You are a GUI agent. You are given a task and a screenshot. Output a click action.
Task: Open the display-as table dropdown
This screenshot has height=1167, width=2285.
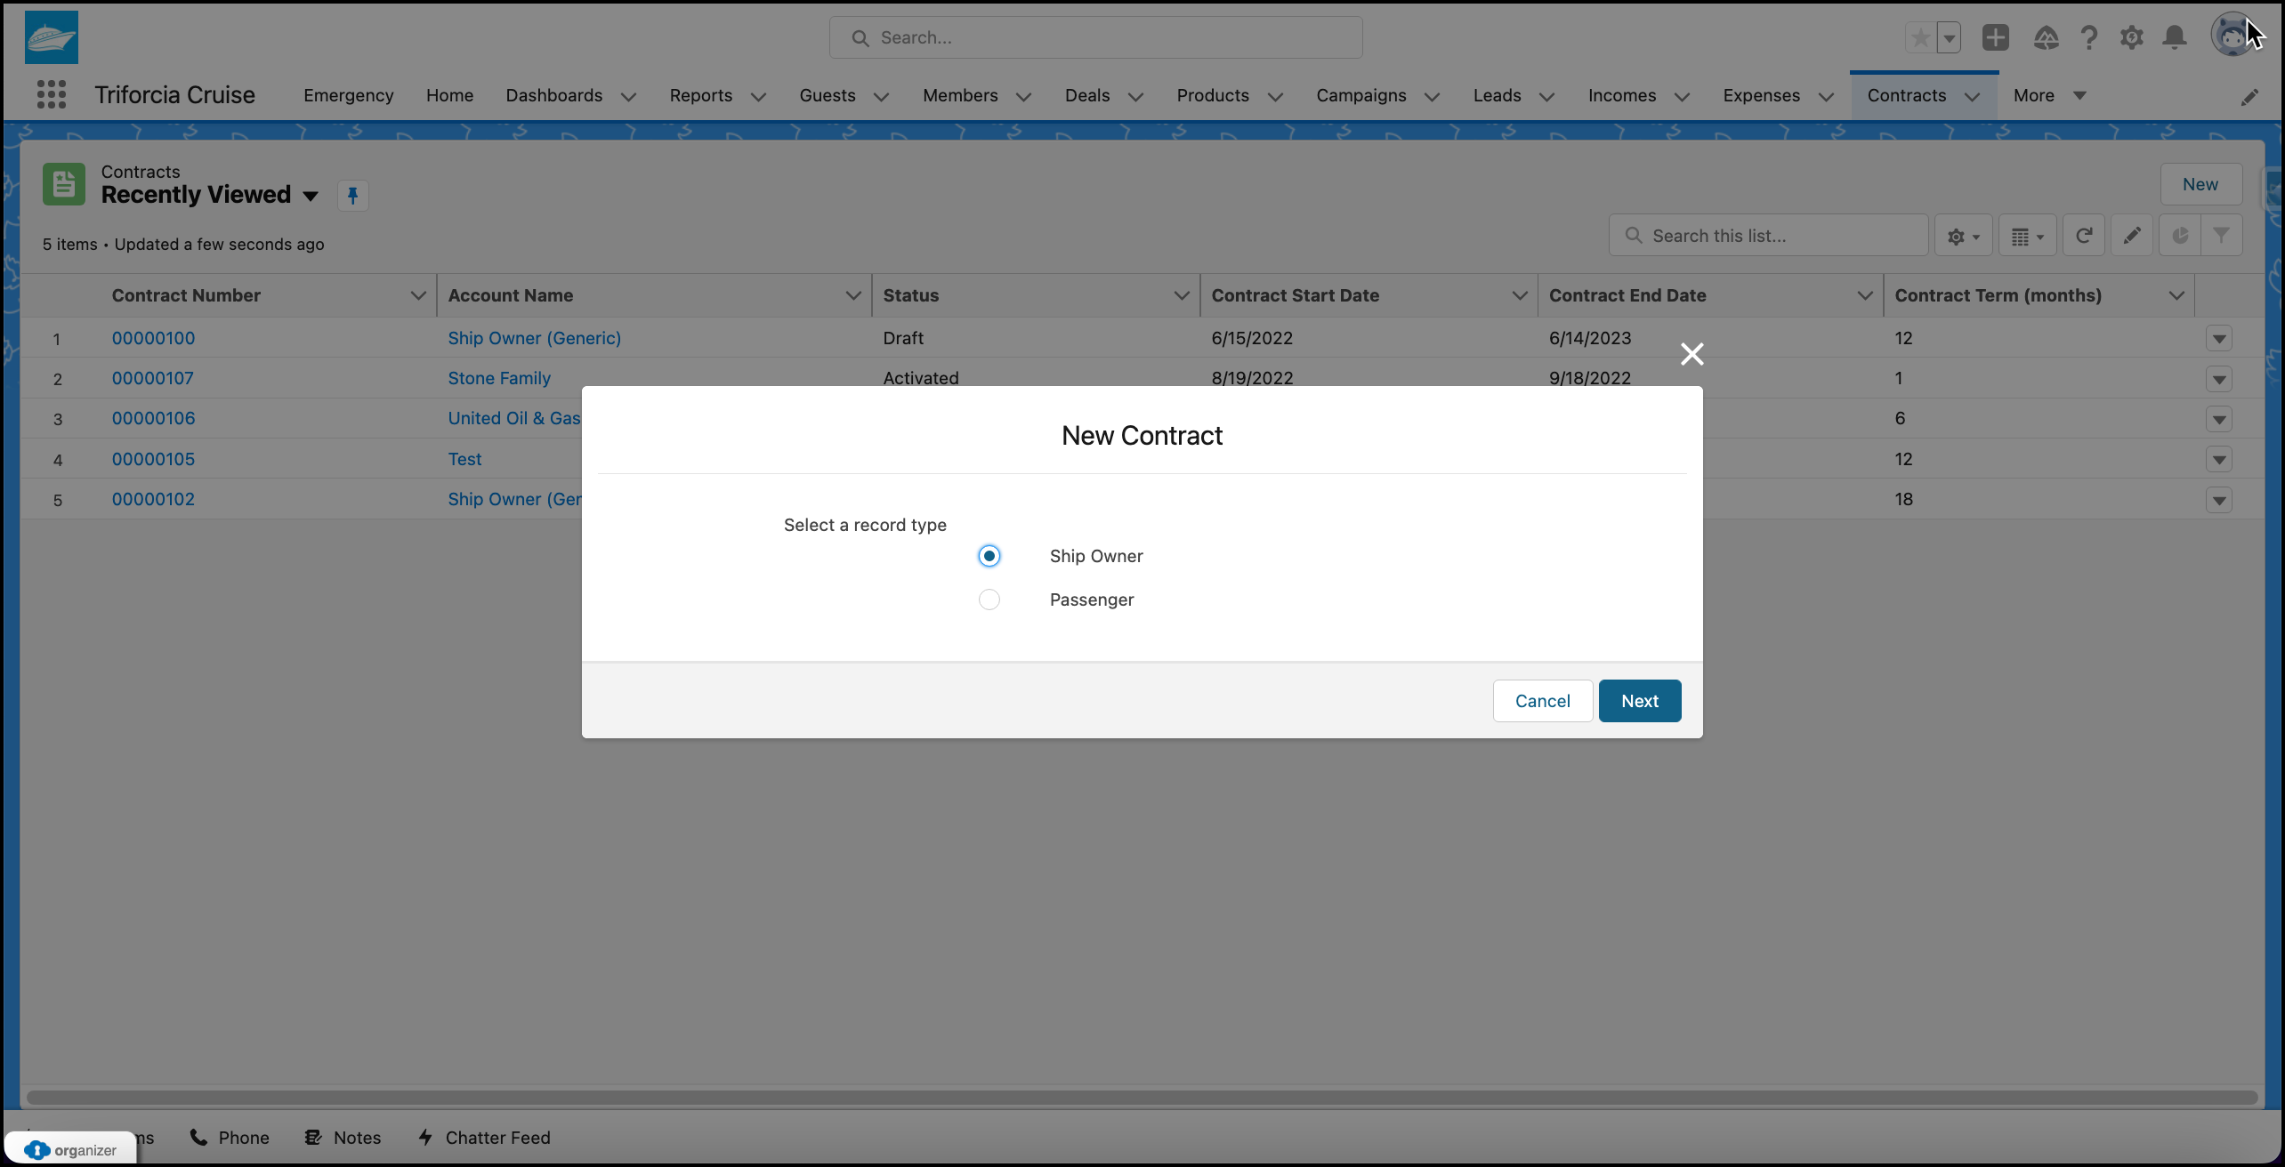point(2027,236)
